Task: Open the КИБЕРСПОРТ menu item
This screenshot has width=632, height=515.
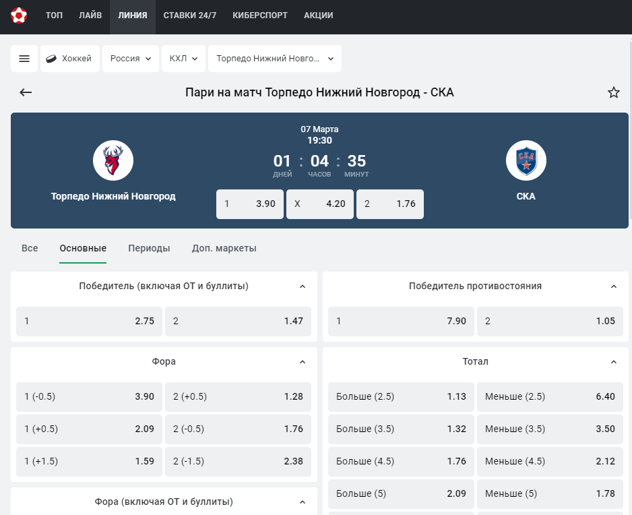Action: pos(260,16)
